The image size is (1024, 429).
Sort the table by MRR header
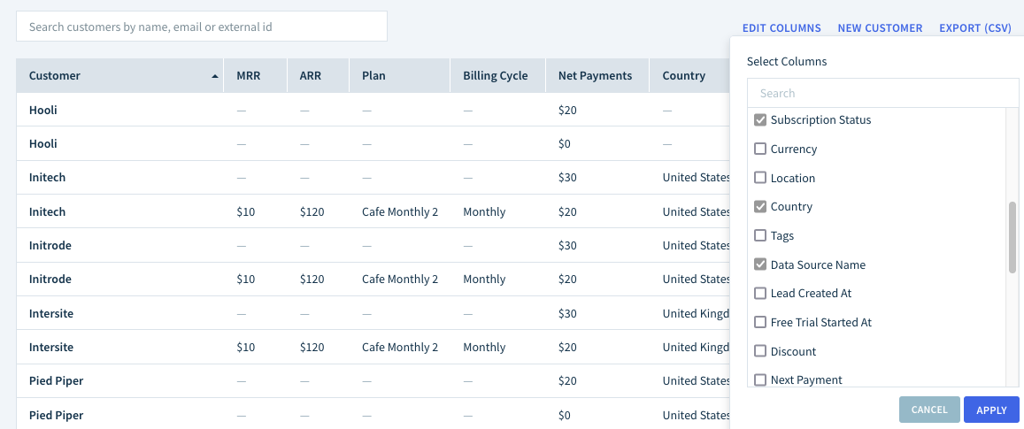[249, 76]
